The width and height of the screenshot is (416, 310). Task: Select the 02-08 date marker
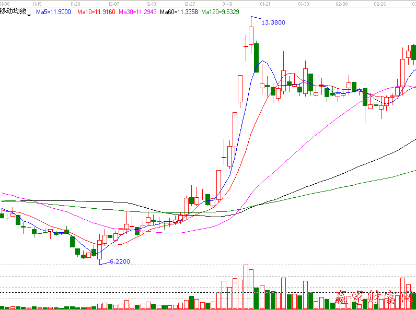pyautogui.click(x=342, y=3)
